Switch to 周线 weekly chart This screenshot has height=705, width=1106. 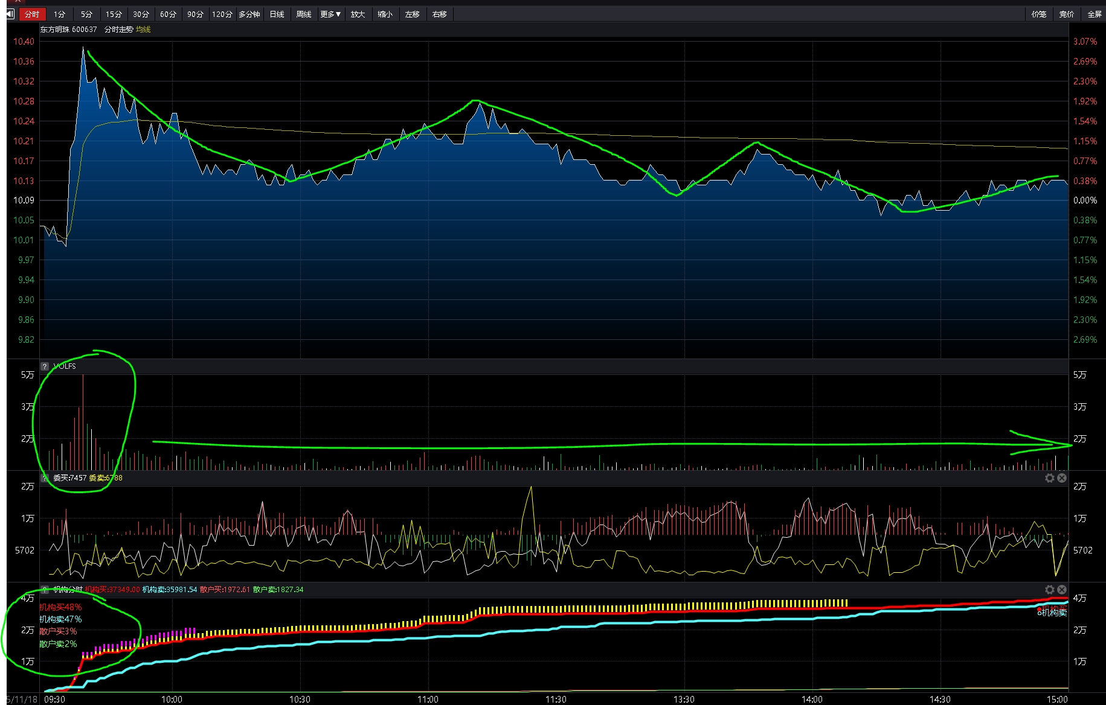(304, 14)
